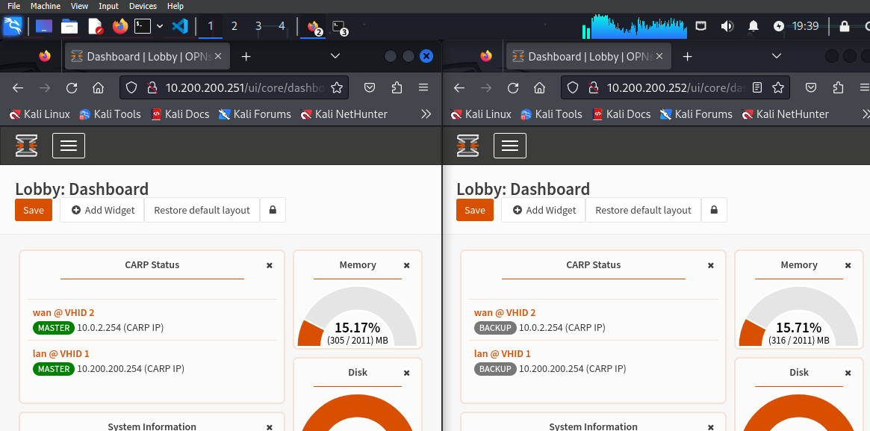870x431 pixels.
Task: Reload the left browser page
Action: coord(71,87)
